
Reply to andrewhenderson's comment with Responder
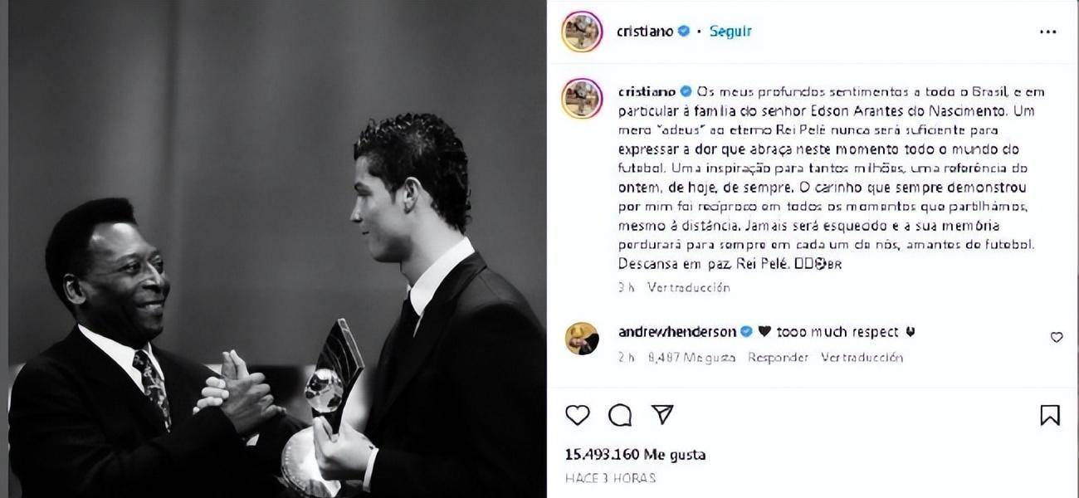point(778,358)
